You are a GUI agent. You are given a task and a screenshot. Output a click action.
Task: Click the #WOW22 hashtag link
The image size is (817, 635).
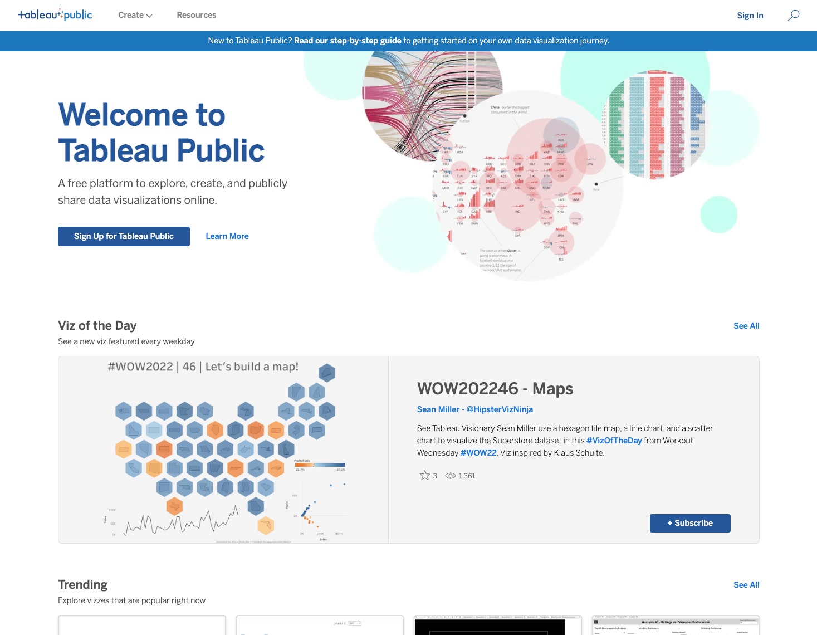(478, 453)
